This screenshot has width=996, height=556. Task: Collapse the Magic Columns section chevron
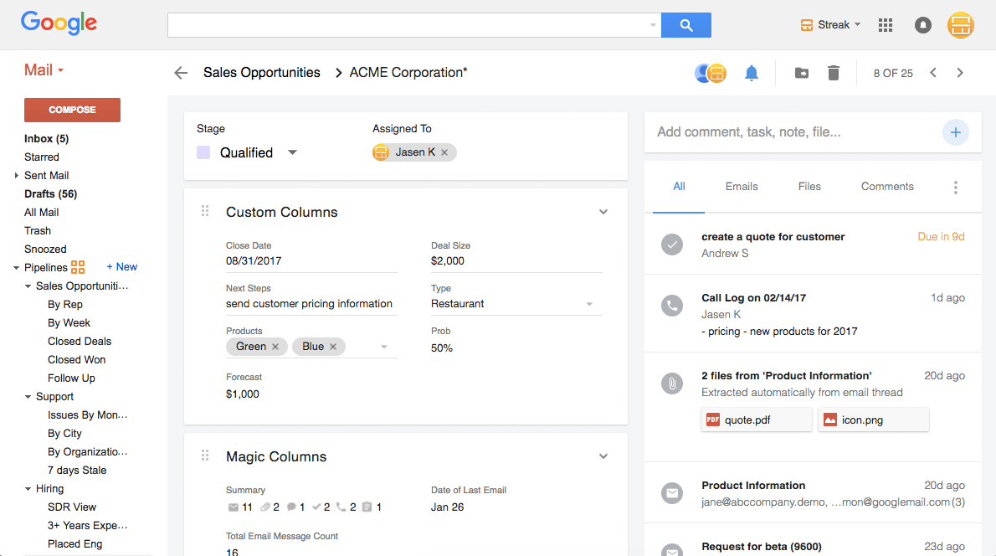click(603, 456)
